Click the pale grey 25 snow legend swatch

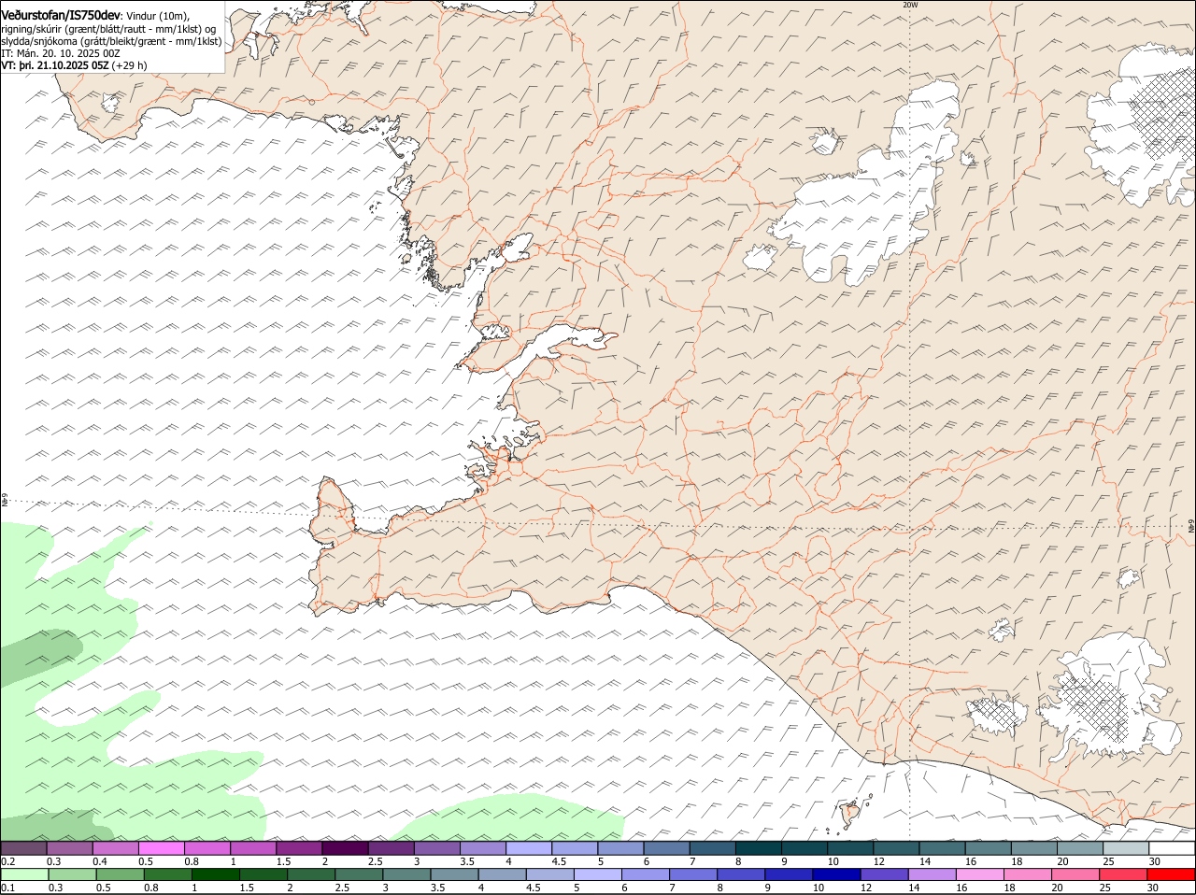[x=1126, y=847]
